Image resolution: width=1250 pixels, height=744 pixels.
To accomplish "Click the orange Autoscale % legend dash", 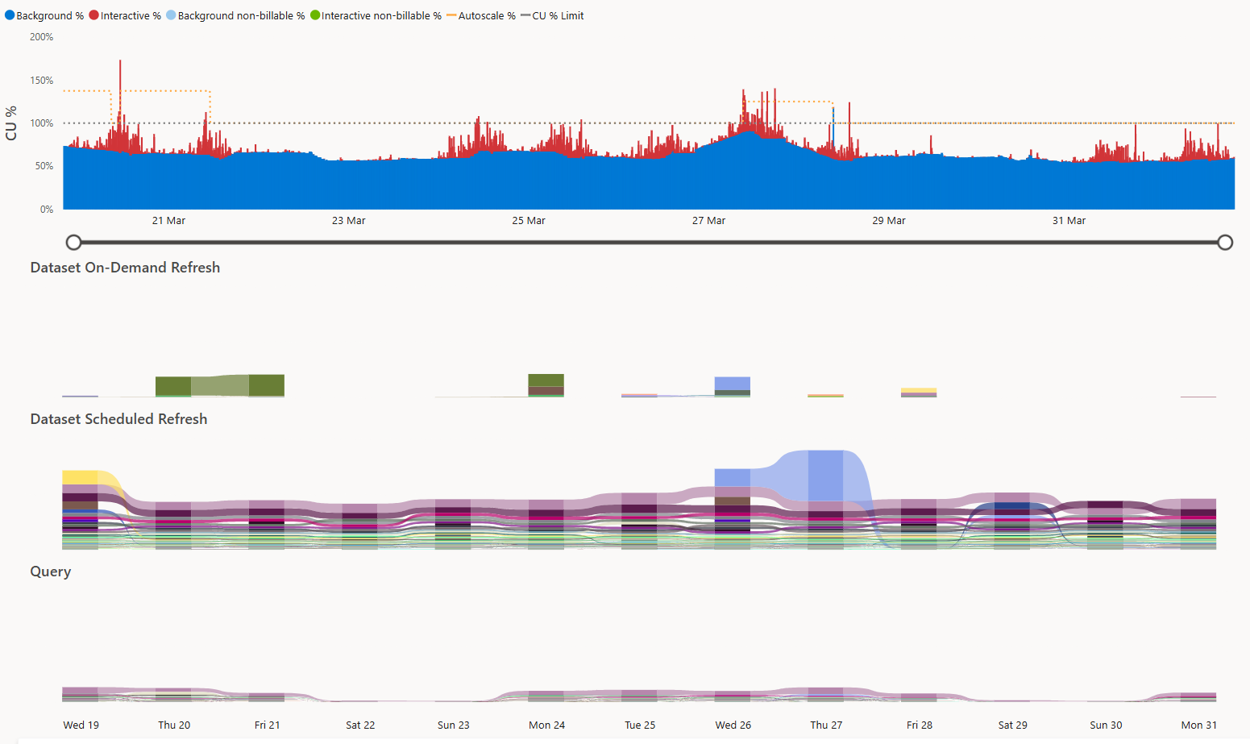I will pos(451,15).
